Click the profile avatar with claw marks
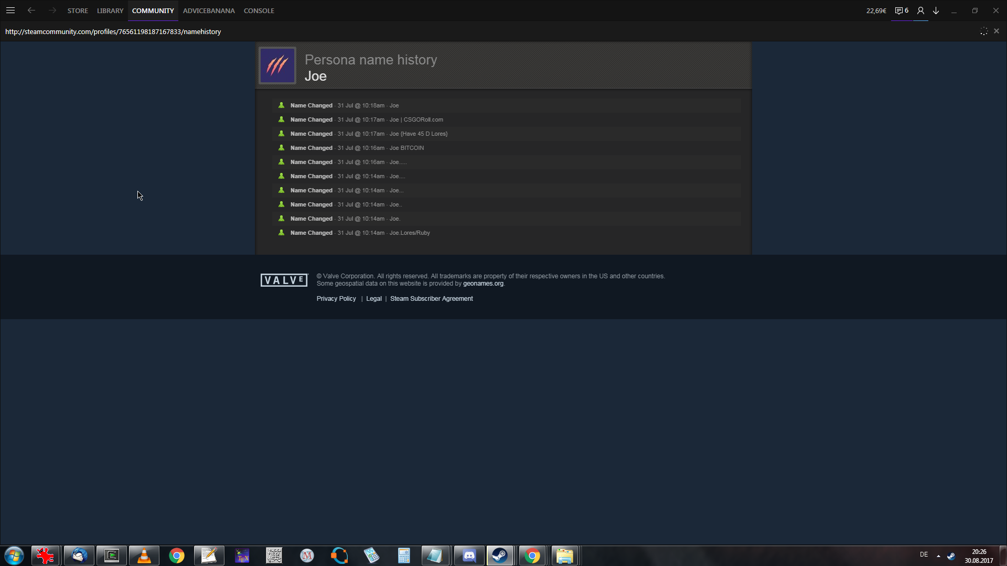Image resolution: width=1007 pixels, height=566 pixels. point(277,66)
